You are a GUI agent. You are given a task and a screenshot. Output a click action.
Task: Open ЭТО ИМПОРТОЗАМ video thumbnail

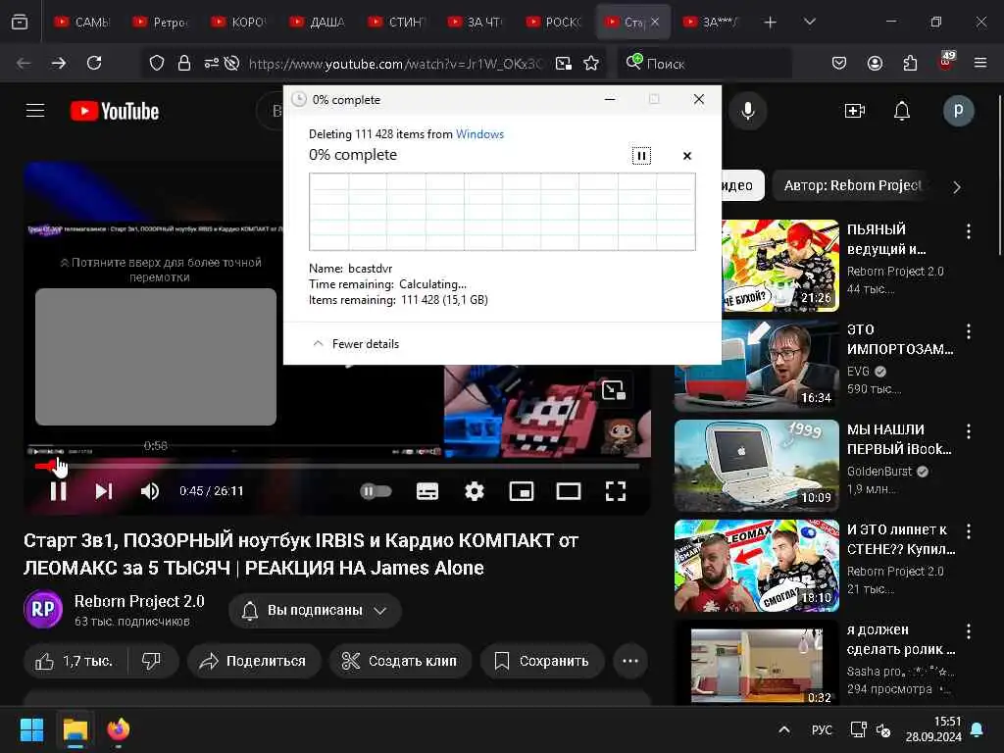pos(757,366)
